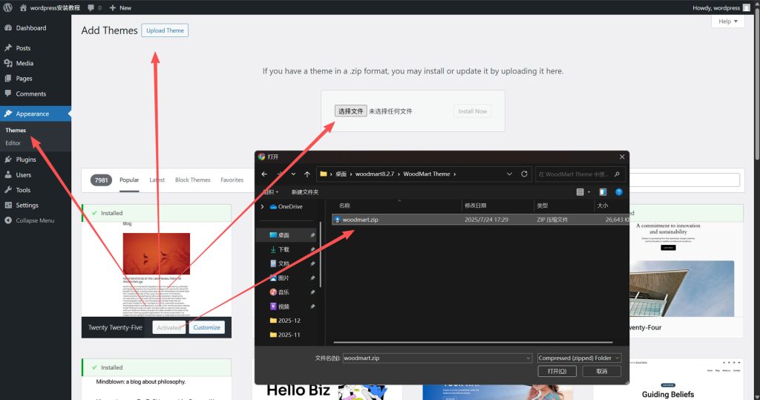Open the Help dropdown tab
Viewport: 760px width, 400px height.
pyautogui.click(x=727, y=22)
